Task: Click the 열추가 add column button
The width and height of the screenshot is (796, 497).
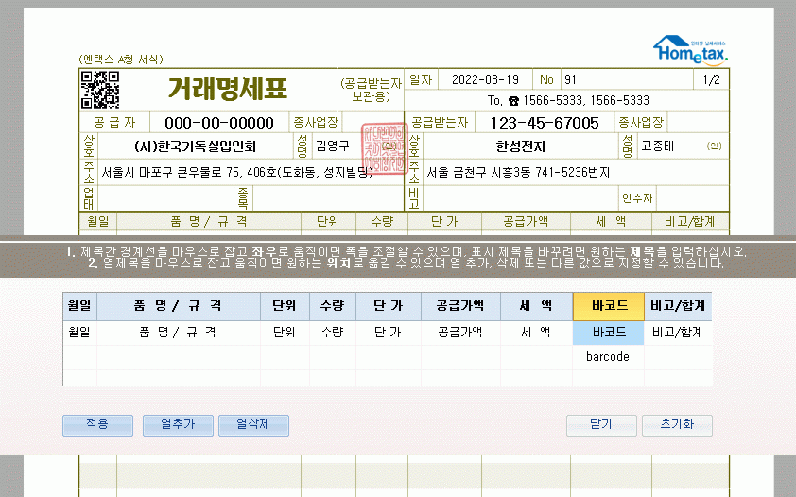Action: click(178, 425)
